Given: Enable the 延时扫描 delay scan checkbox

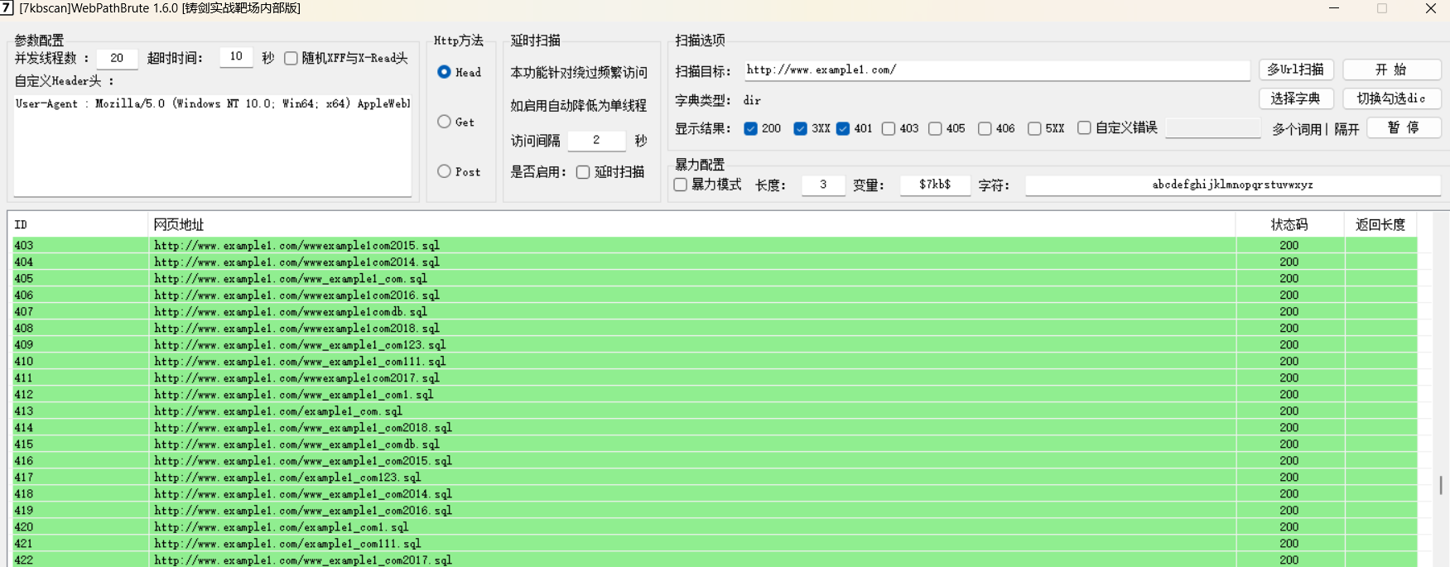Looking at the screenshot, I should point(583,171).
